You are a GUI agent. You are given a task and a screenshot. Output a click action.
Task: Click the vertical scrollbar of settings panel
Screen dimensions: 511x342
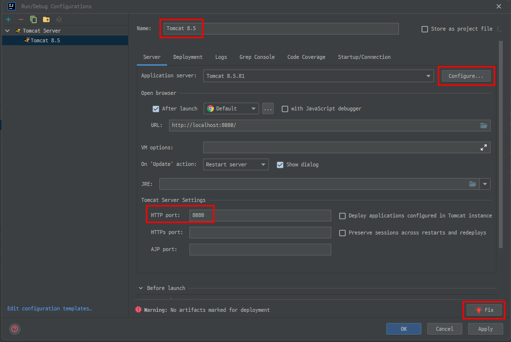click(501, 145)
